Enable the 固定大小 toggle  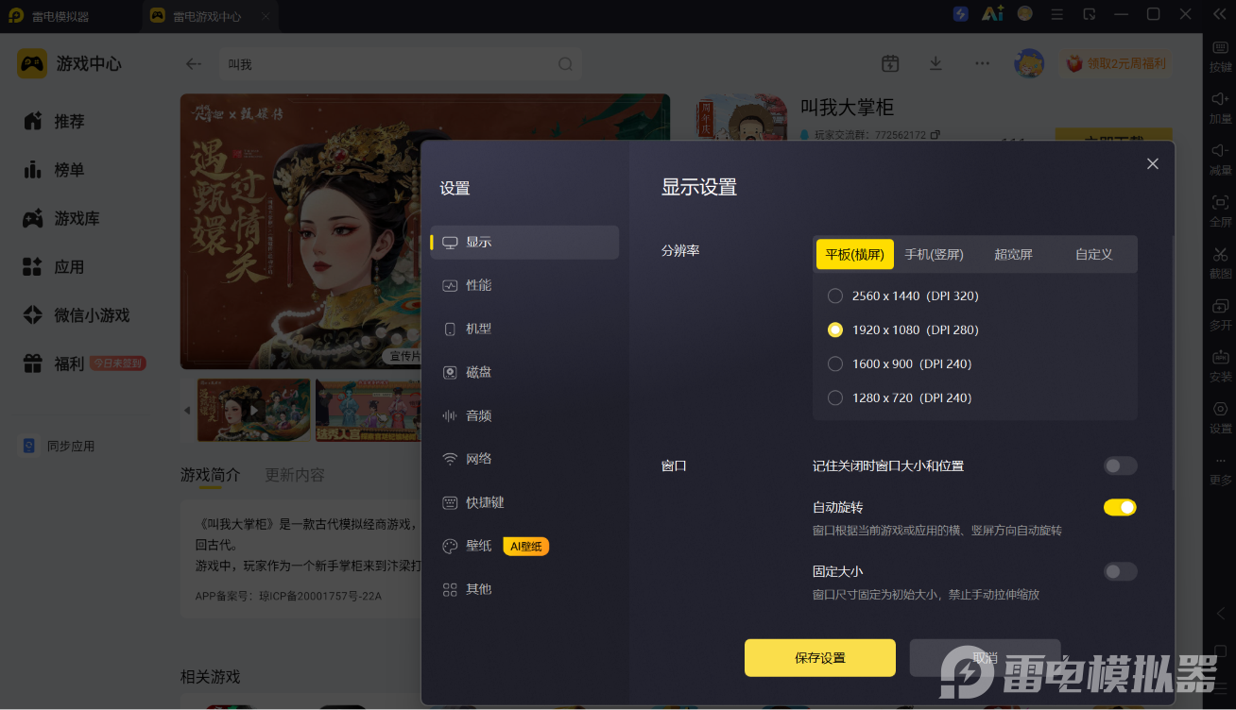[1120, 571]
